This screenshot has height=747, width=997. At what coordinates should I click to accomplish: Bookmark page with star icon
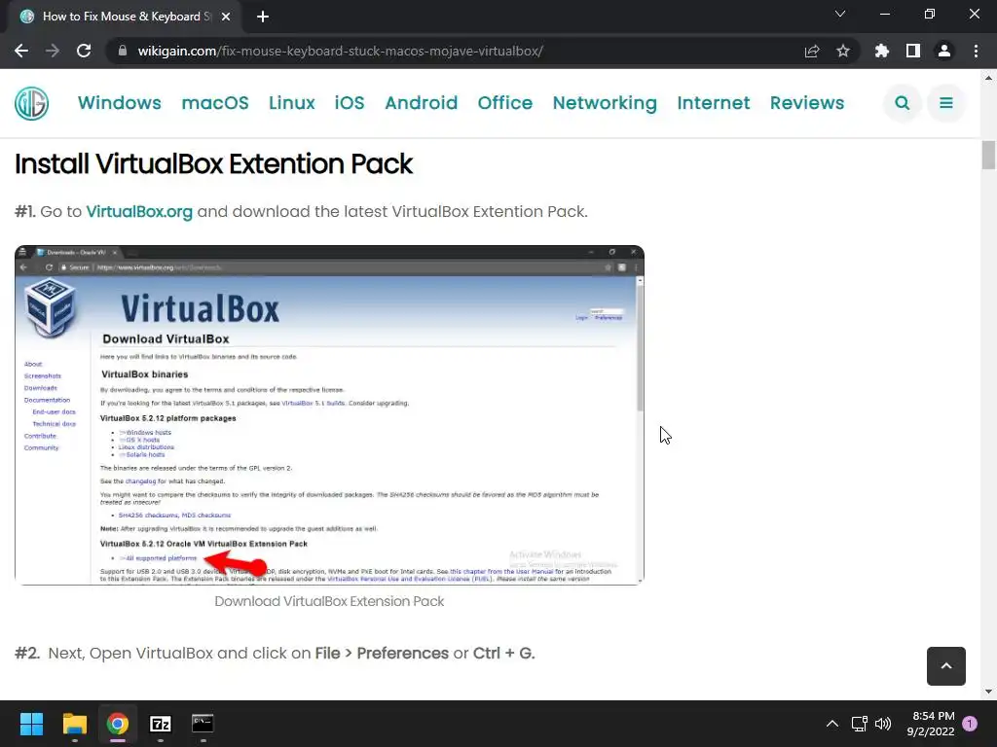(x=843, y=51)
